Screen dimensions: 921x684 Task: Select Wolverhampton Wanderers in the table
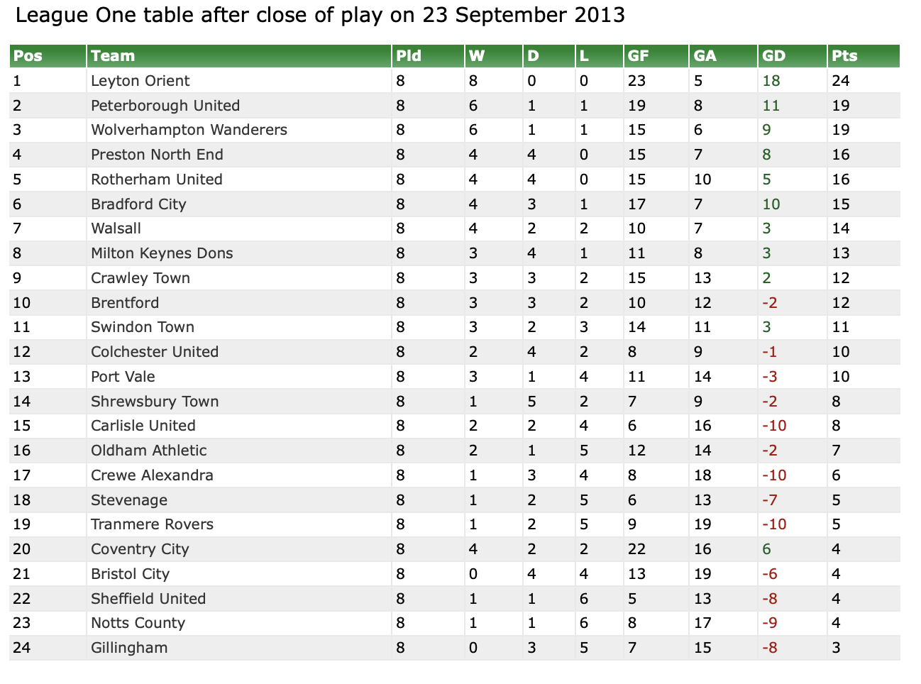tap(189, 130)
